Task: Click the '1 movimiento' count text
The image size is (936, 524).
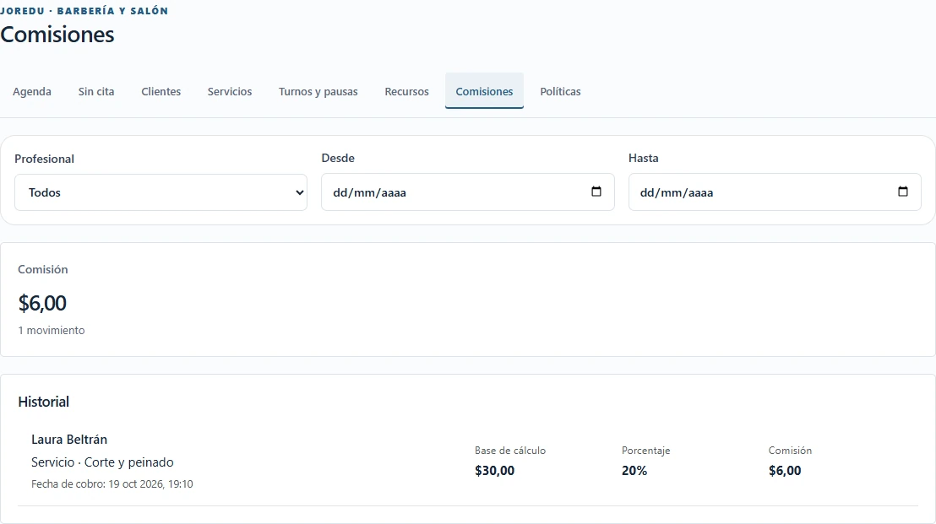Action: (52, 330)
